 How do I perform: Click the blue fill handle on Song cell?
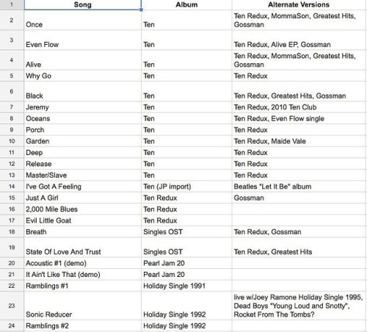click(141, 10)
